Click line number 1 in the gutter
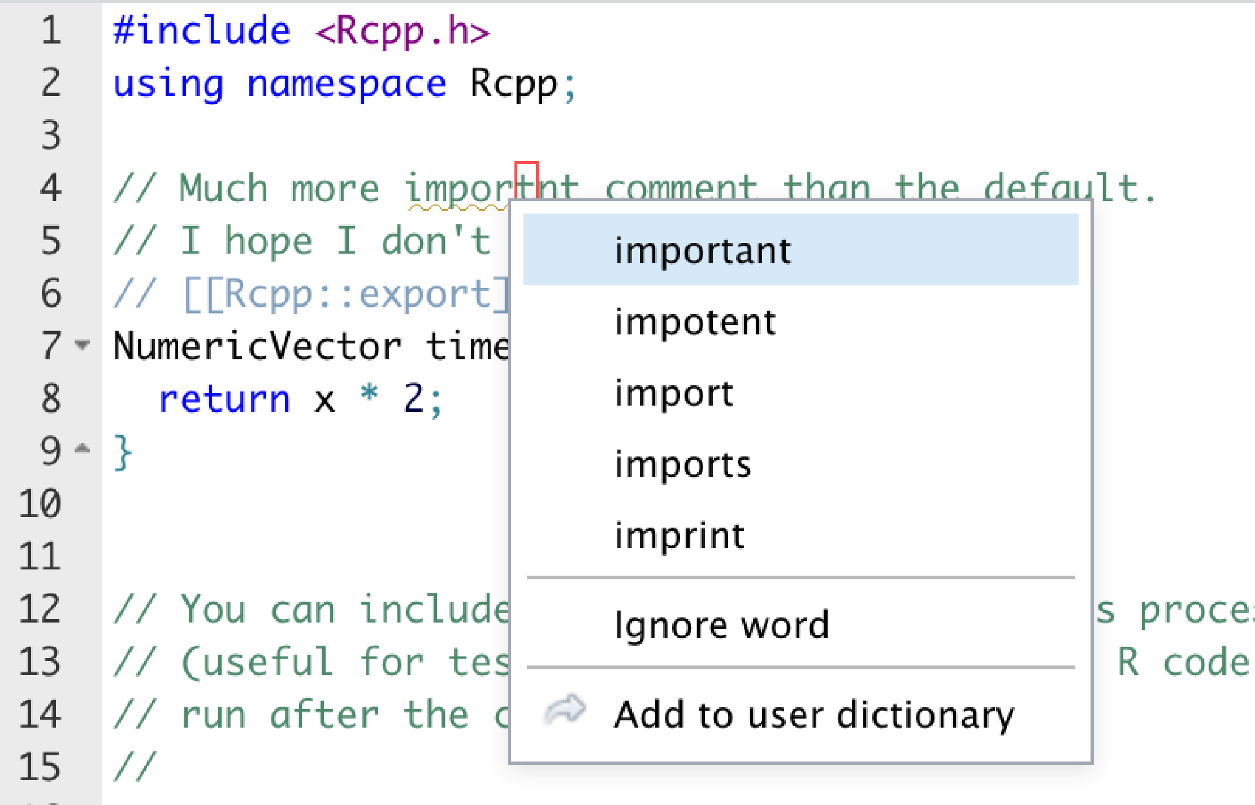This screenshot has width=1255, height=805. click(51, 31)
